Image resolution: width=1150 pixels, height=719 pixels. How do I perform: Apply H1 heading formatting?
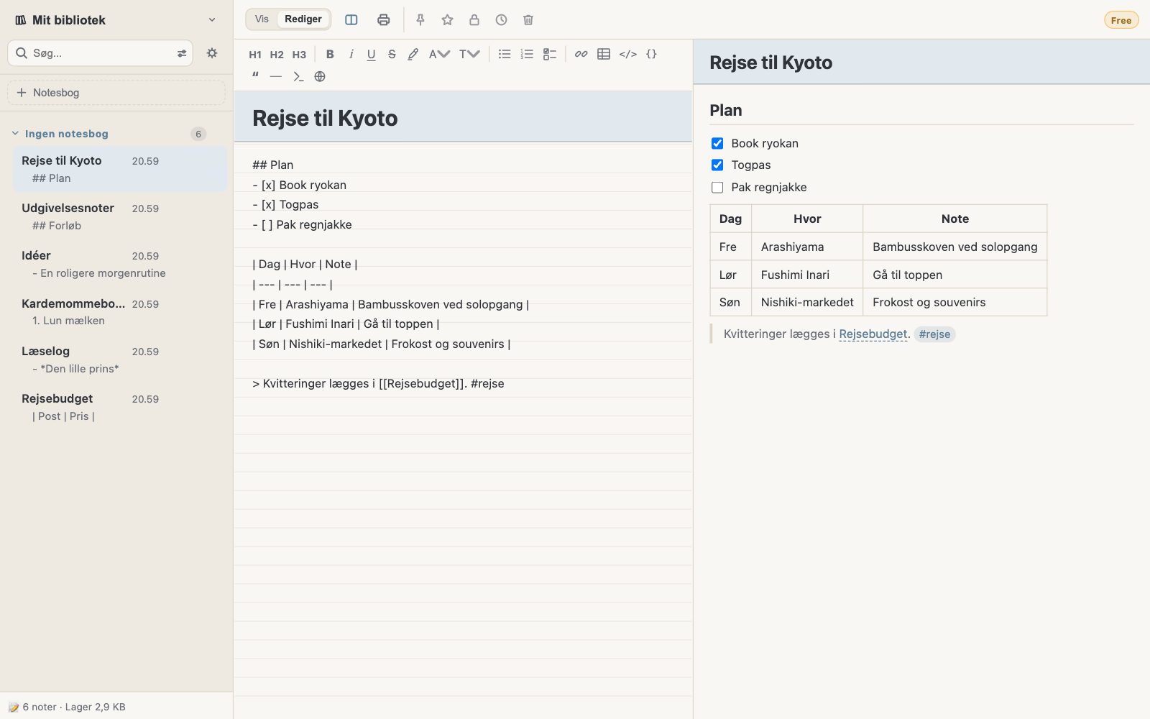pyautogui.click(x=255, y=55)
